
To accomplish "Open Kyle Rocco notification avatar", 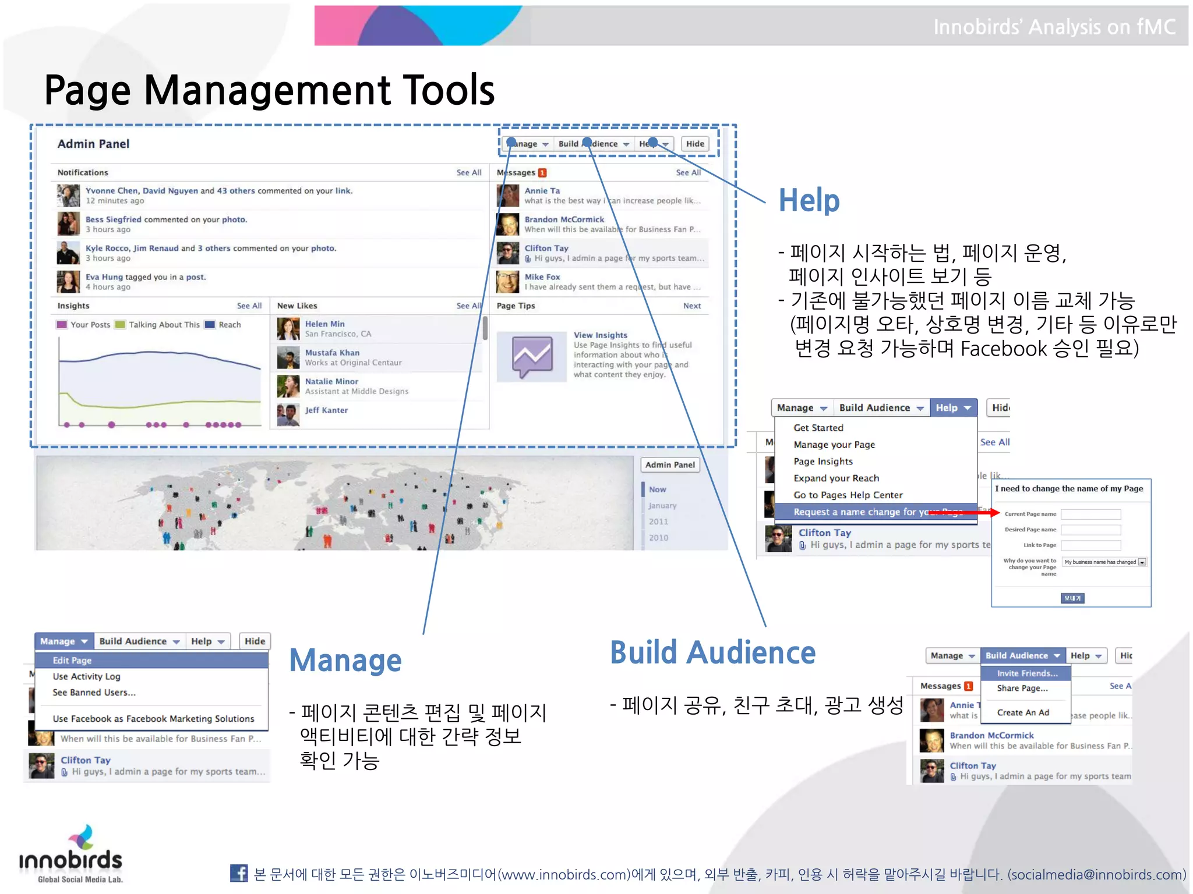I will coord(68,253).
